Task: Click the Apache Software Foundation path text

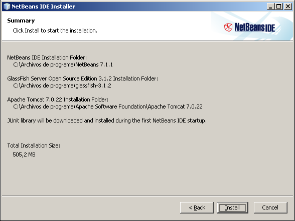Action: [x=108, y=106]
